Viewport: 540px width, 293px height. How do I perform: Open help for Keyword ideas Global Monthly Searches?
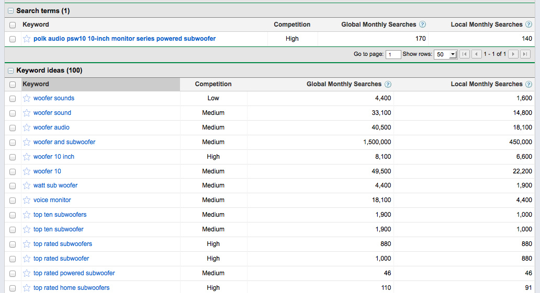[x=388, y=84]
